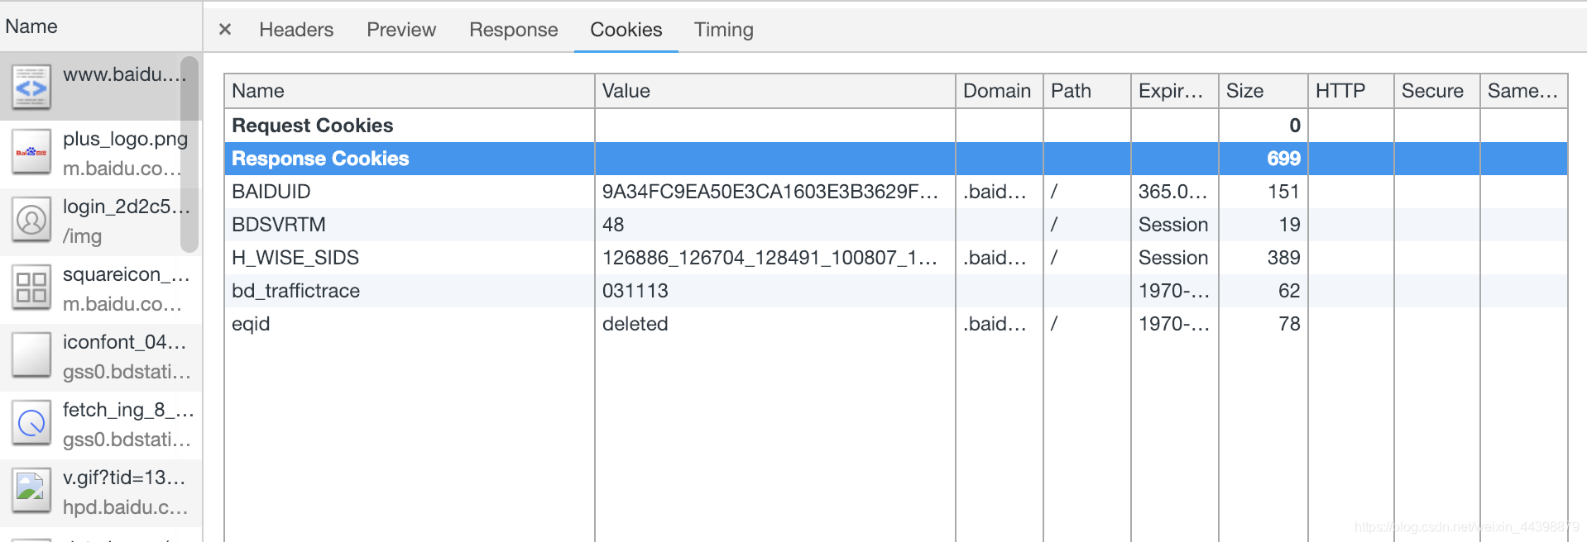Click the BDSVRTM value 48
This screenshot has width=1587, height=542.
click(x=613, y=225)
